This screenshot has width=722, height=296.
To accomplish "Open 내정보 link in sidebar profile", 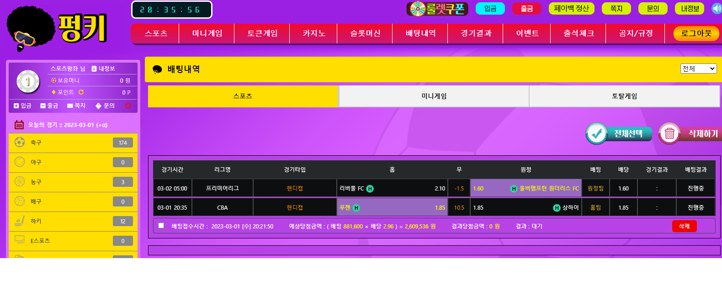I will click(x=103, y=69).
